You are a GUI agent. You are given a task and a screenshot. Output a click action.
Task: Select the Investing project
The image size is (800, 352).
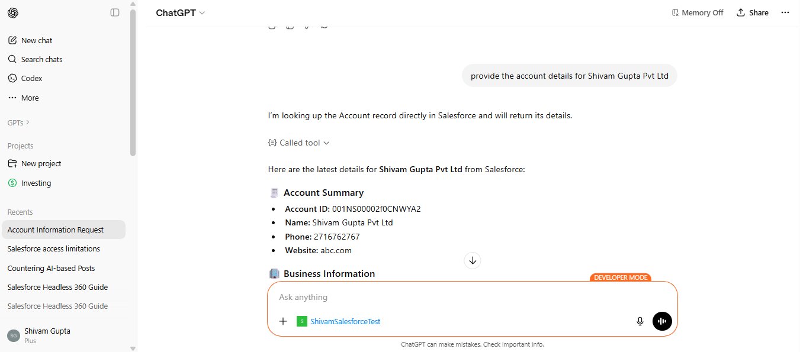click(36, 183)
